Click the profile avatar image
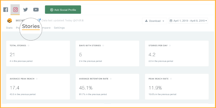Screen dimensions: 216x108 point(10,21)
